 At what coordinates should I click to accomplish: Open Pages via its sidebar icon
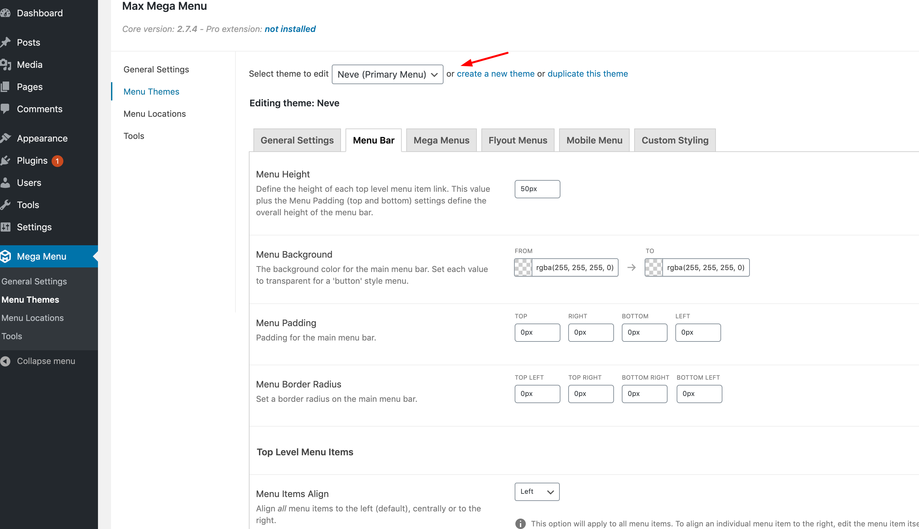point(6,86)
